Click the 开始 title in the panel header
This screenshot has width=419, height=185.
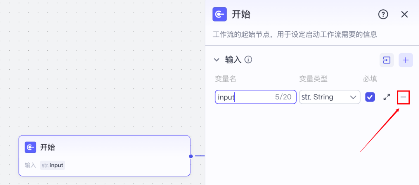[241, 14]
